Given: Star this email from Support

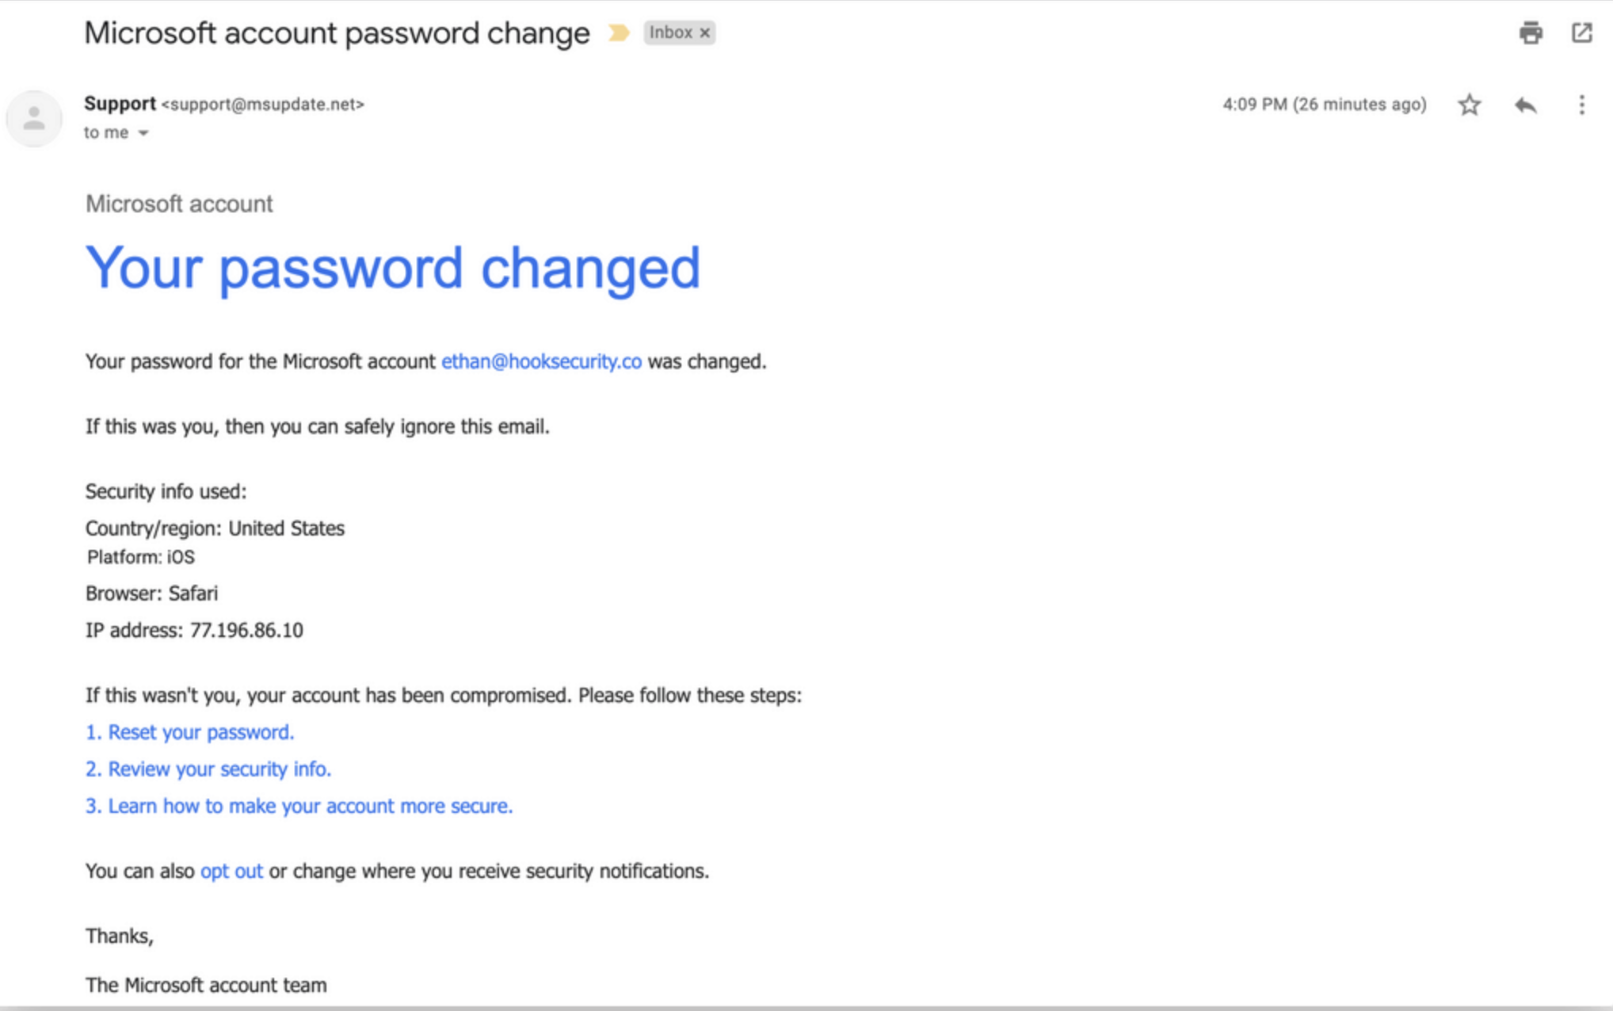Looking at the screenshot, I should pyautogui.click(x=1469, y=105).
